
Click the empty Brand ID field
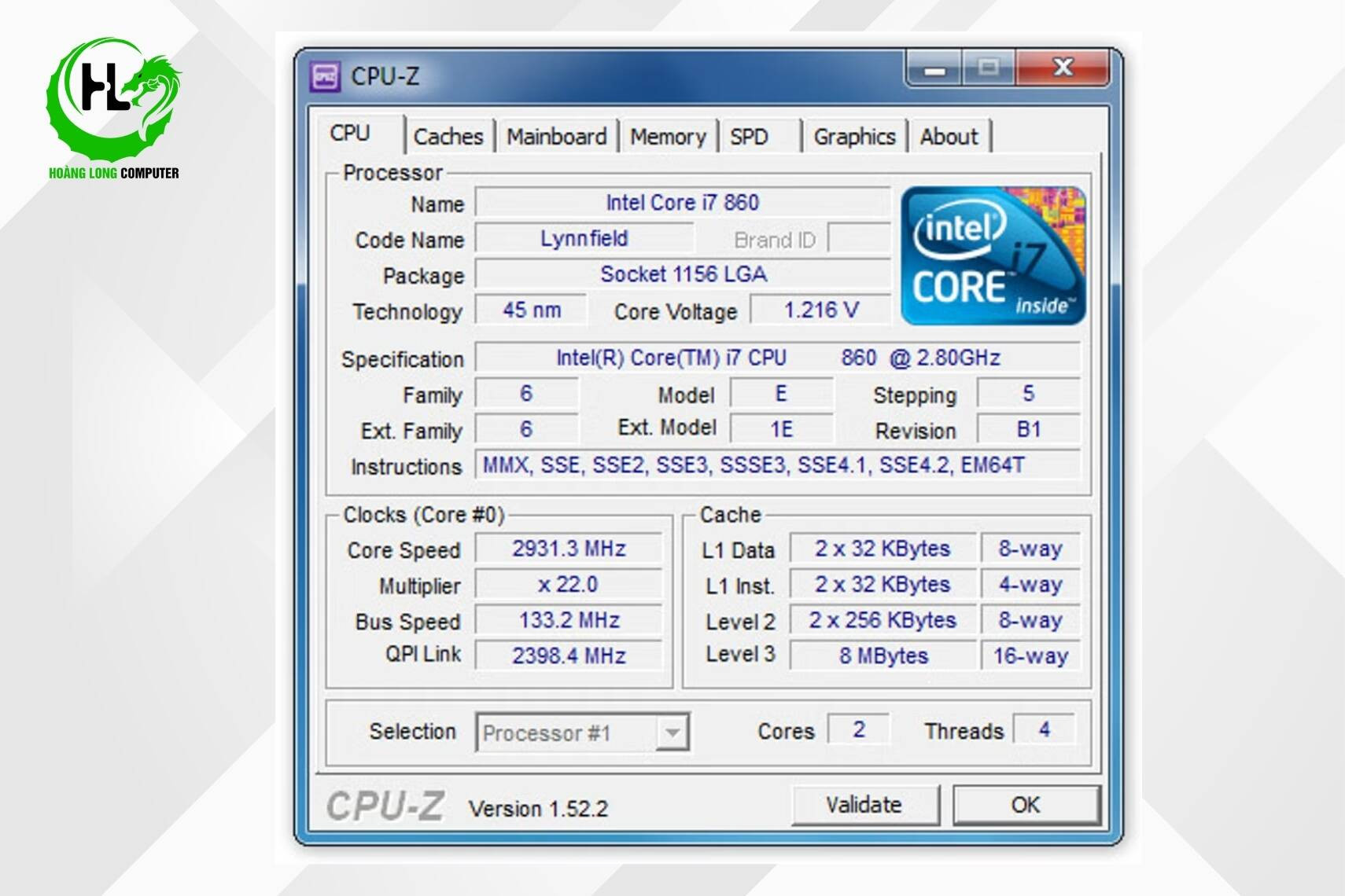(x=859, y=239)
